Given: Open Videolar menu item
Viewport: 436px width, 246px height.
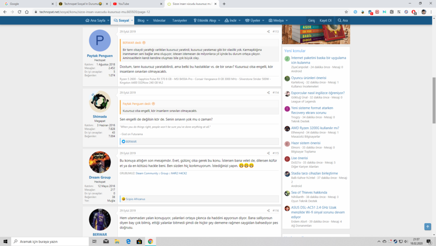Looking at the screenshot, I should coord(159,20).
